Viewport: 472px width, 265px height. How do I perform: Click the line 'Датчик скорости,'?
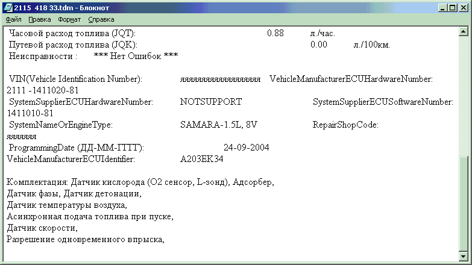point(42,228)
